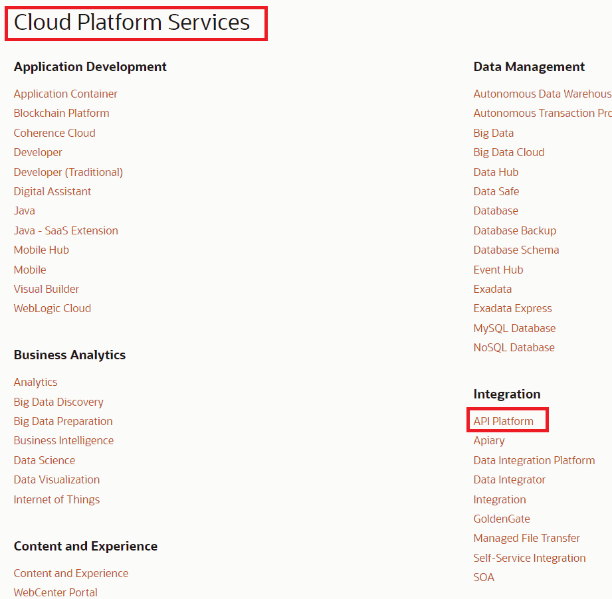The height and width of the screenshot is (599, 612).
Task: Click the Internet of Things link
Action: [x=56, y=499]
